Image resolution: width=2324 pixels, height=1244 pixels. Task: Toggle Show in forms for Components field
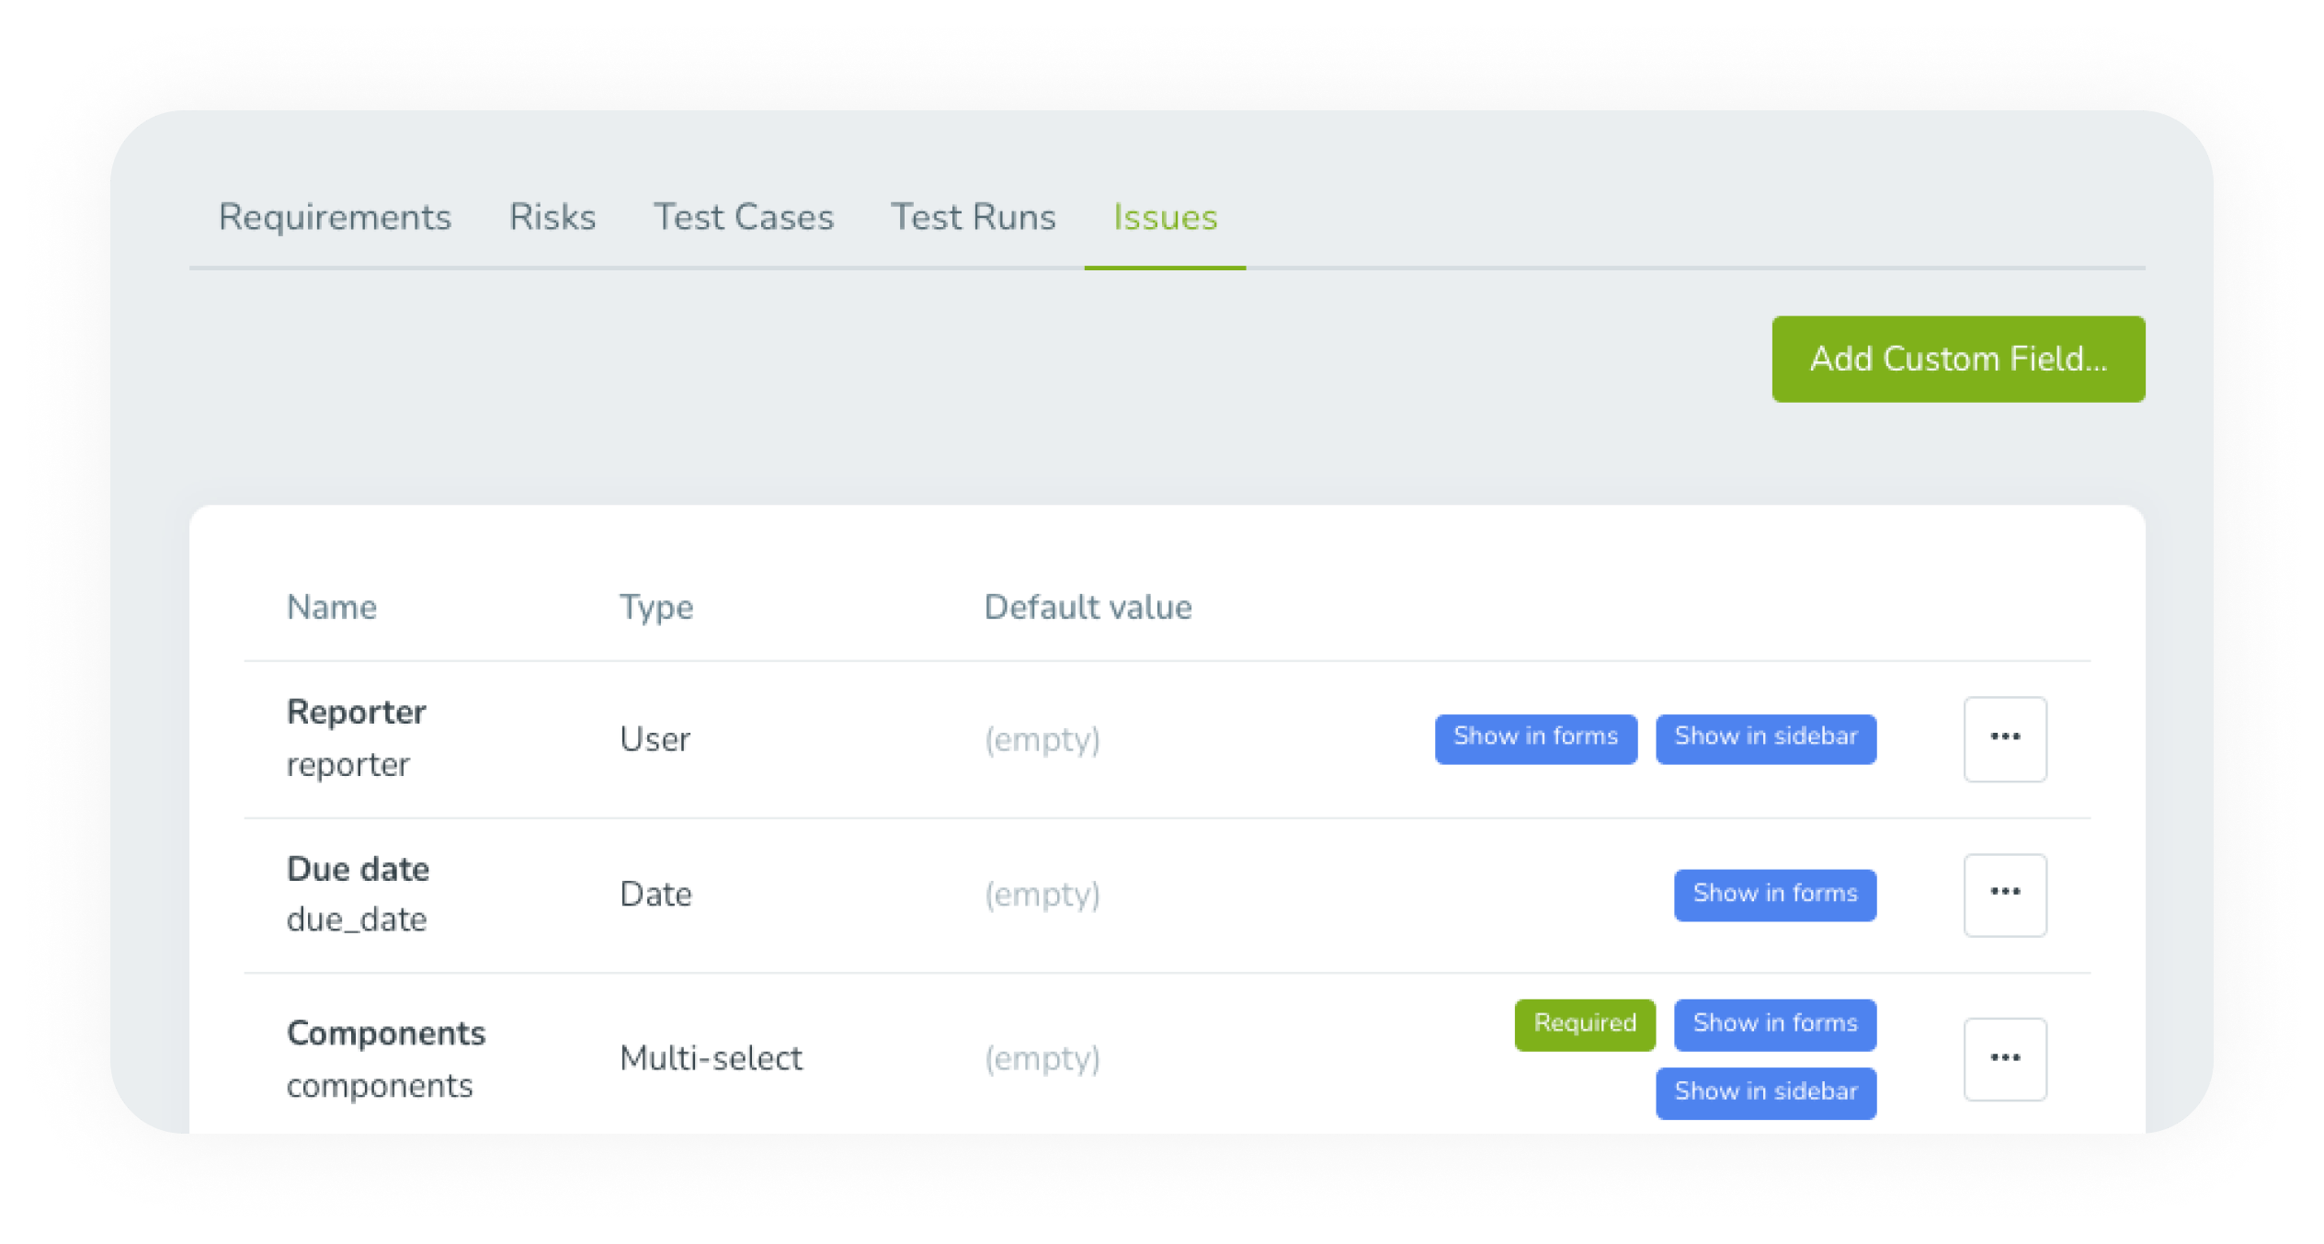(x=1775, y=1020)
